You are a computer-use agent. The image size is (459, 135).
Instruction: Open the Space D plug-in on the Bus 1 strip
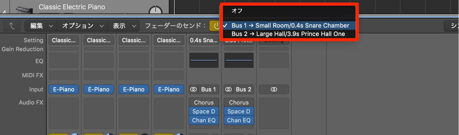pyautogui.click(x=204, y=111)
